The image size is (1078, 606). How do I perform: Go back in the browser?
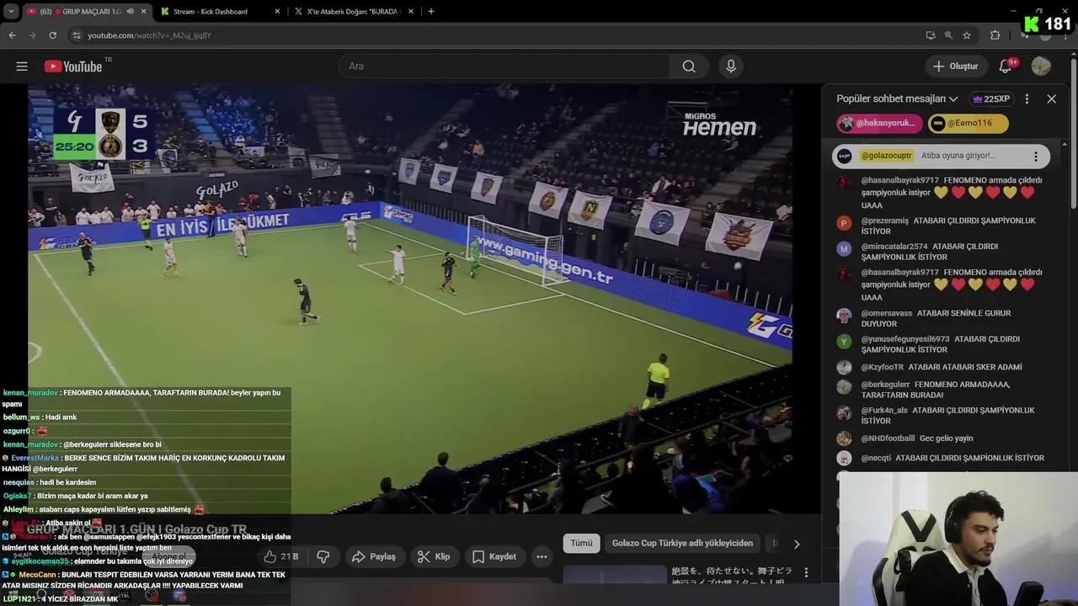12,35
